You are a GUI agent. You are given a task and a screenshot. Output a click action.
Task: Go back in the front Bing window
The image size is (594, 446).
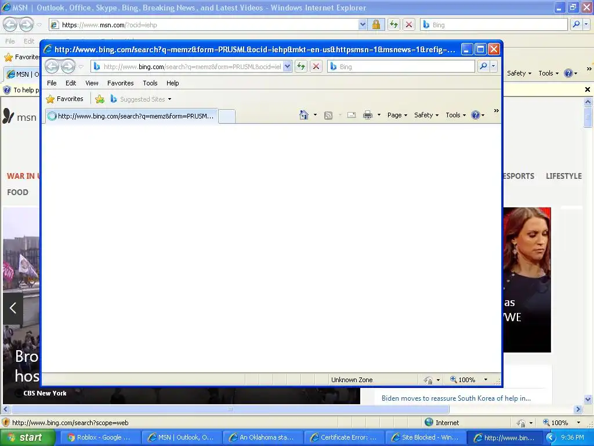click(52, 66)
